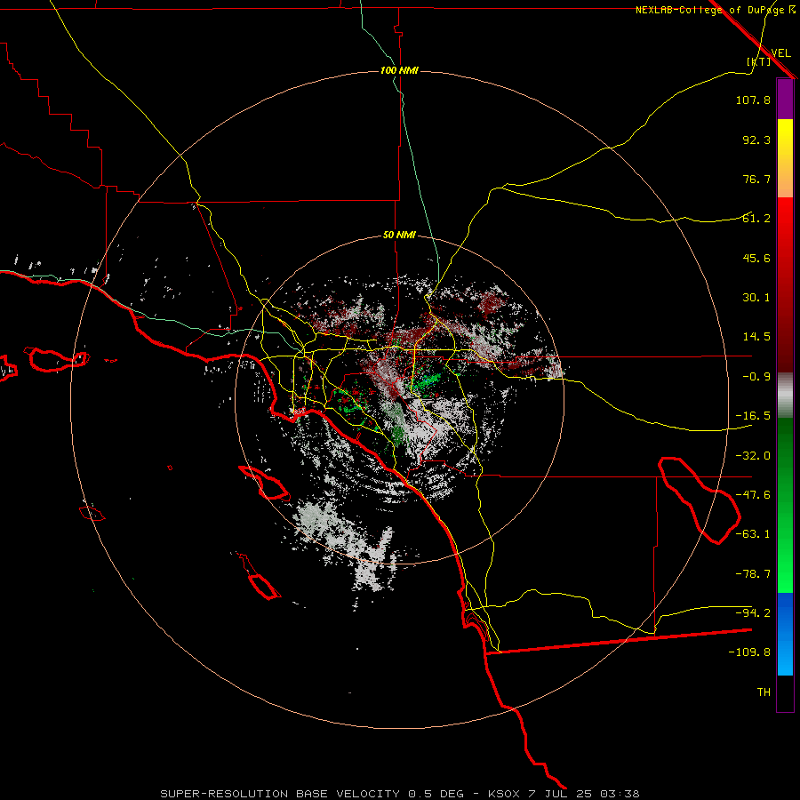Click the -109.8 scale value
This screenshot has width=800, height=800.
pos(749,652)
